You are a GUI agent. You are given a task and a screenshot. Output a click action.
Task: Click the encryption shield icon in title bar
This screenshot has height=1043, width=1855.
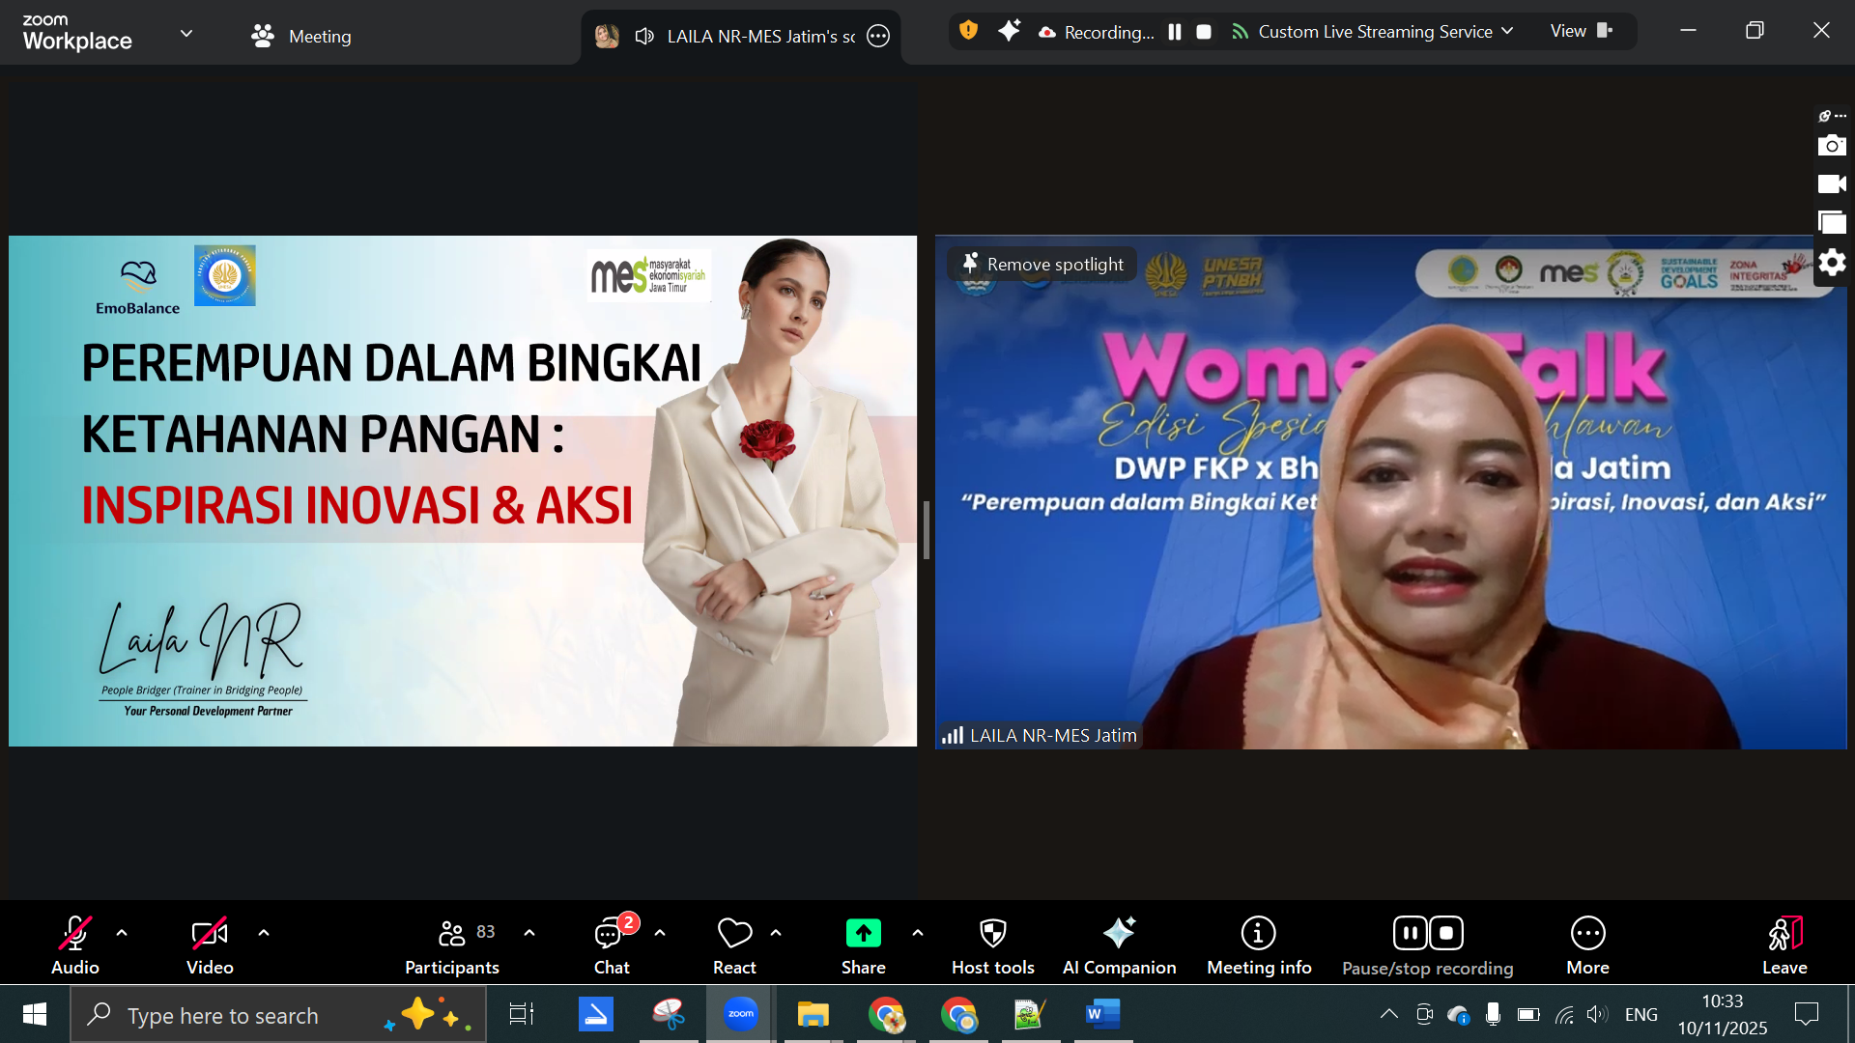(x=968, y=31)
